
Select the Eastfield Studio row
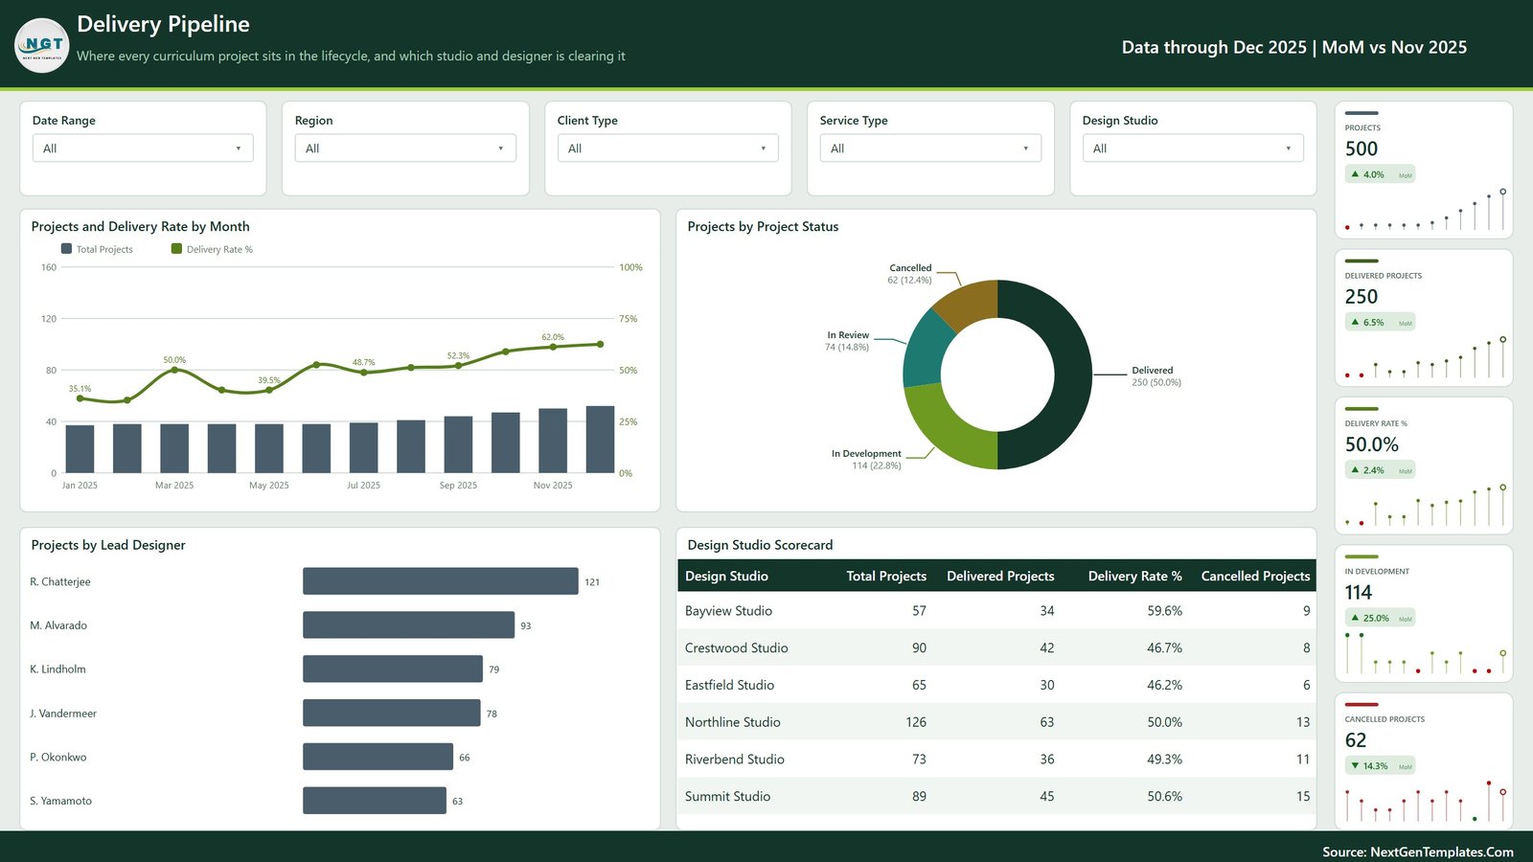(x=996, y=686)
